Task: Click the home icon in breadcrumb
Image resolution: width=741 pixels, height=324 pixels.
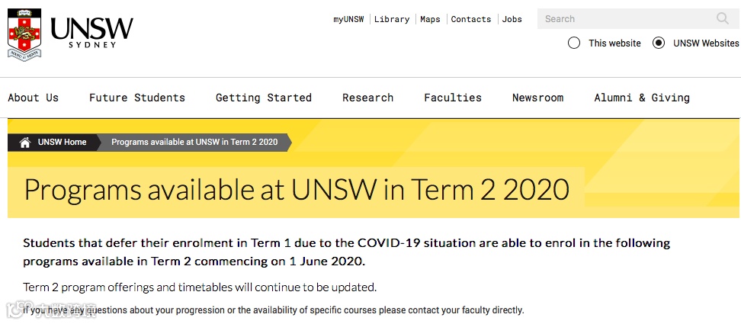Action: tap(25, 143)
